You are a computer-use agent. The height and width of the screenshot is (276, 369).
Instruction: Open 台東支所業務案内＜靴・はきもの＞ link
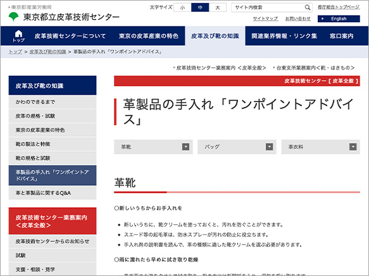coord(315,68)
